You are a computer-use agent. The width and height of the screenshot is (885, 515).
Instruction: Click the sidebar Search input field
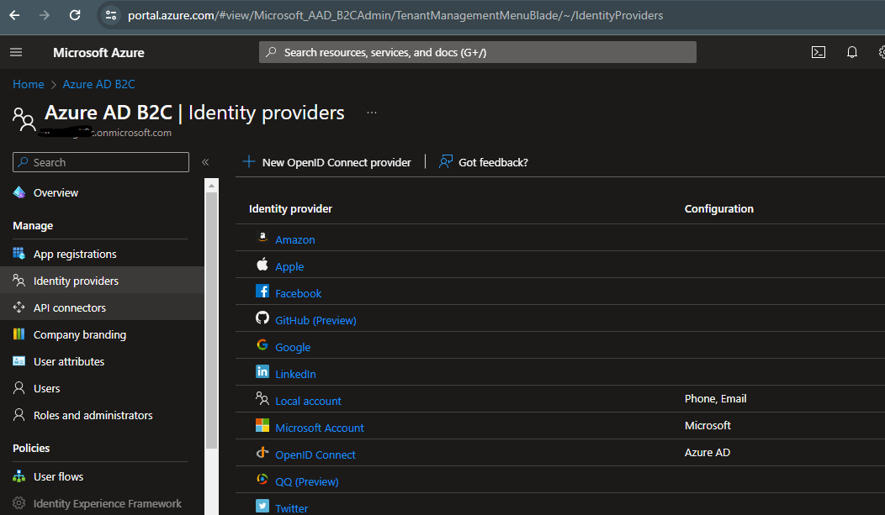(x=100, y=162)
